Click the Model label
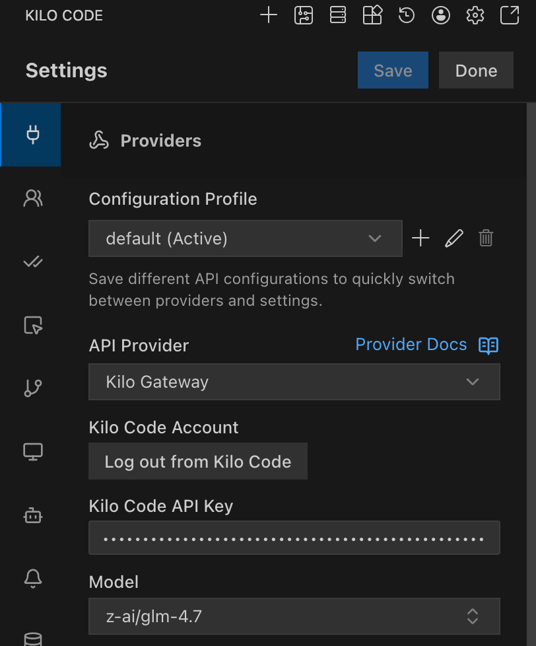This screenshot has height=646, width=536. coord(114,582)
